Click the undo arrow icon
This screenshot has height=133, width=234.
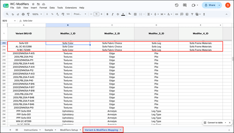point(13,14)
